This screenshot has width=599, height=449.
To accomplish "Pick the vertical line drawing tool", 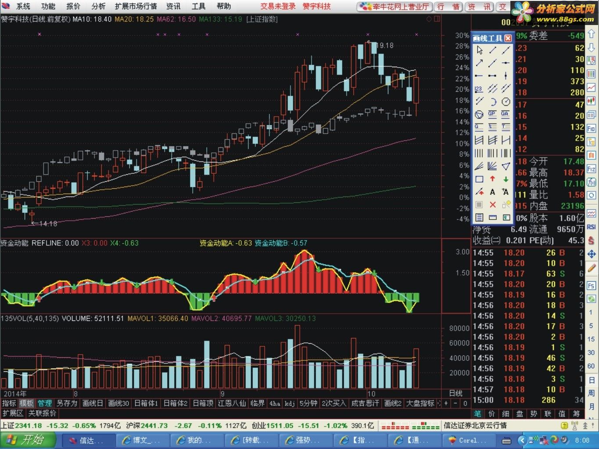I will pyautogui.click(x=506, y=76).
